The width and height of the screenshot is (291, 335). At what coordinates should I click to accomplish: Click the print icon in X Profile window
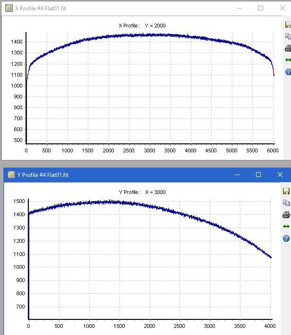tap(288, 48)
